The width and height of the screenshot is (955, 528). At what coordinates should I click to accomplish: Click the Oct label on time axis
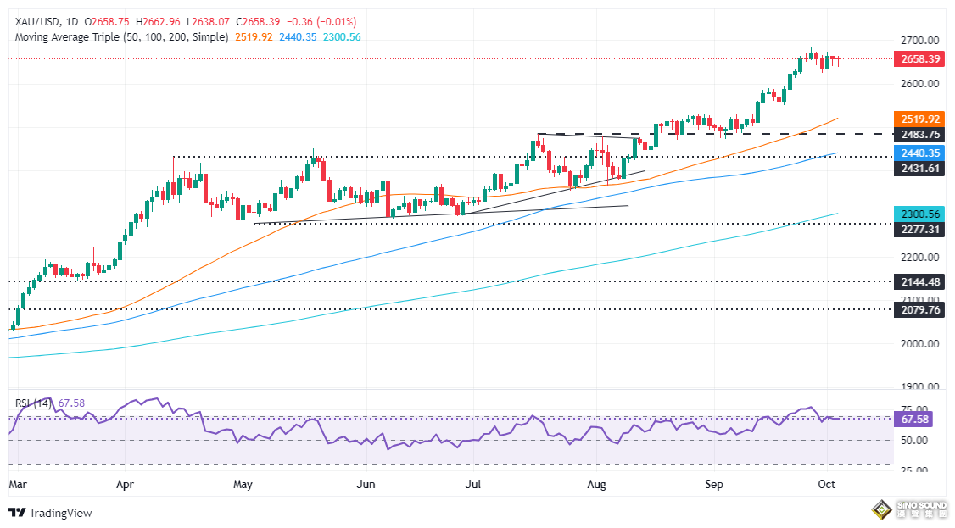tap(827, 485)
